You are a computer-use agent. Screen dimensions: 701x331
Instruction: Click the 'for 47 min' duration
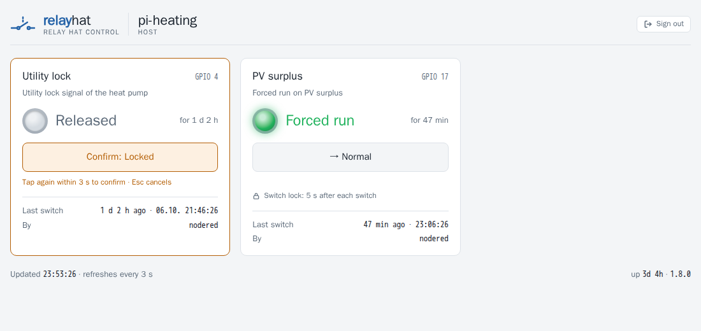click(429, 120)
